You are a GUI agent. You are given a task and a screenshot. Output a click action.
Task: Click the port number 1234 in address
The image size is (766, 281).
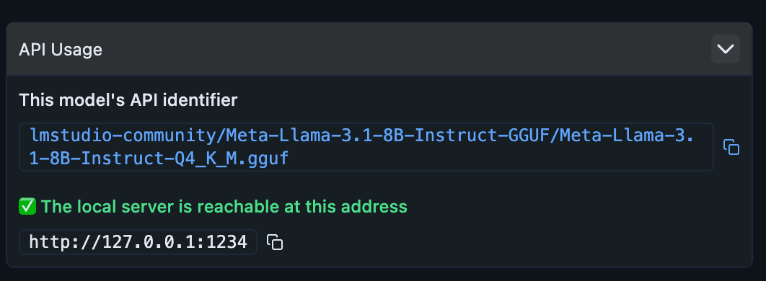tap(227, 242)
